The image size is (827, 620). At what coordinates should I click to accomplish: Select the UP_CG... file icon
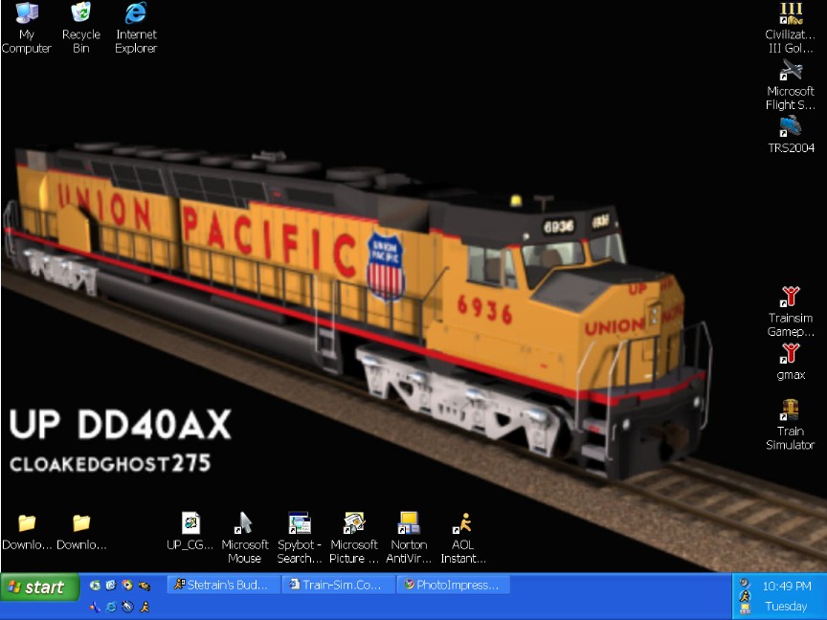tap(190, 531)
